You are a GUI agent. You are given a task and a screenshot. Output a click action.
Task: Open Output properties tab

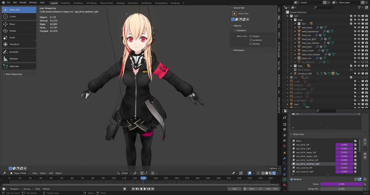tap(285, 130)
